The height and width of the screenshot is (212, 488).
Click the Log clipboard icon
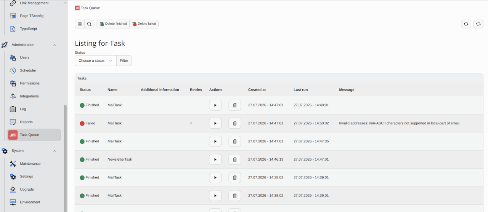(x=13, y=109)
